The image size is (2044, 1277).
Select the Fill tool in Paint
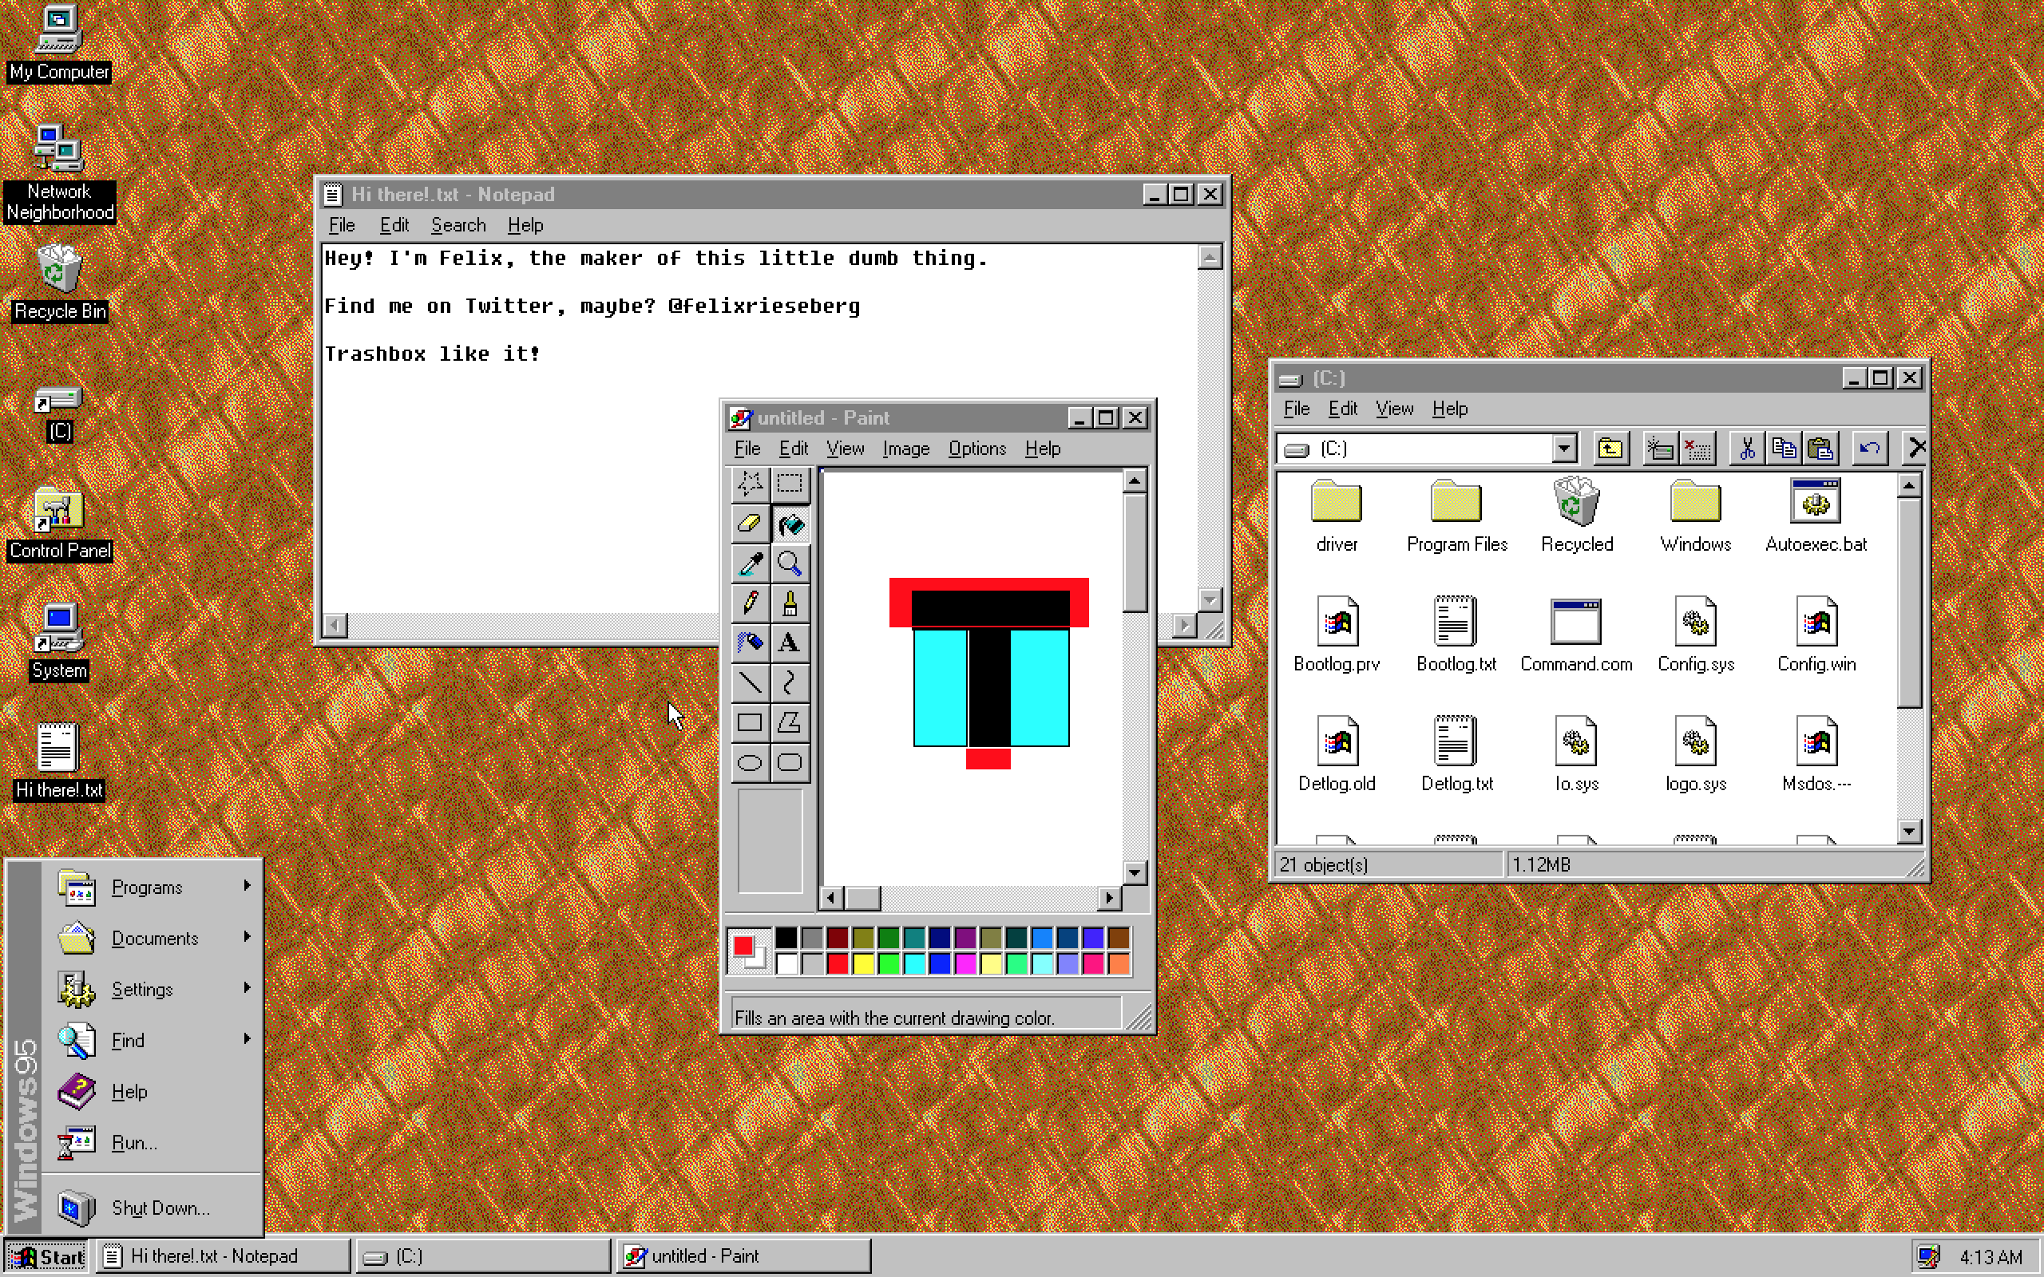(792, 524)
